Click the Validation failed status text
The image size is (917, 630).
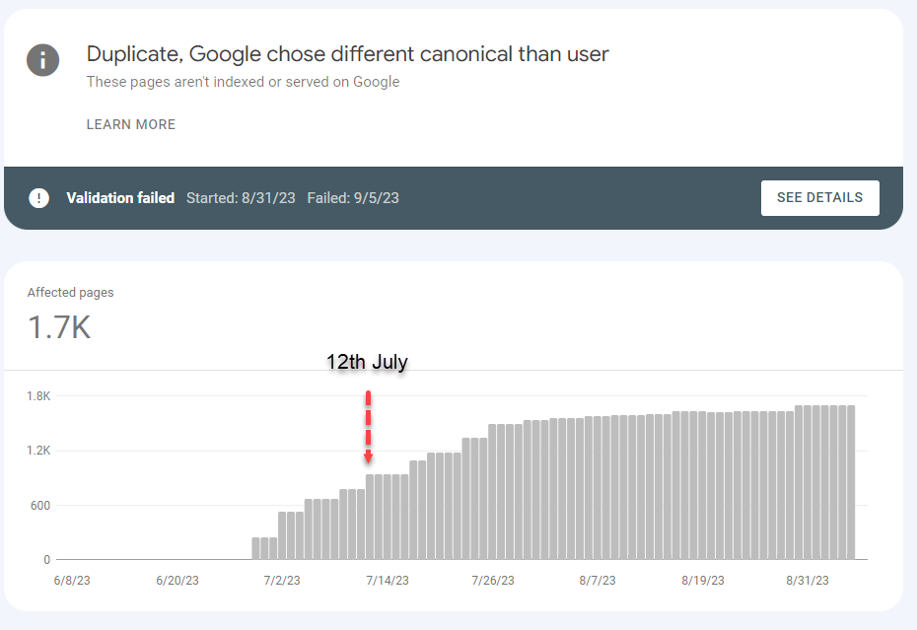pos(120,198)
